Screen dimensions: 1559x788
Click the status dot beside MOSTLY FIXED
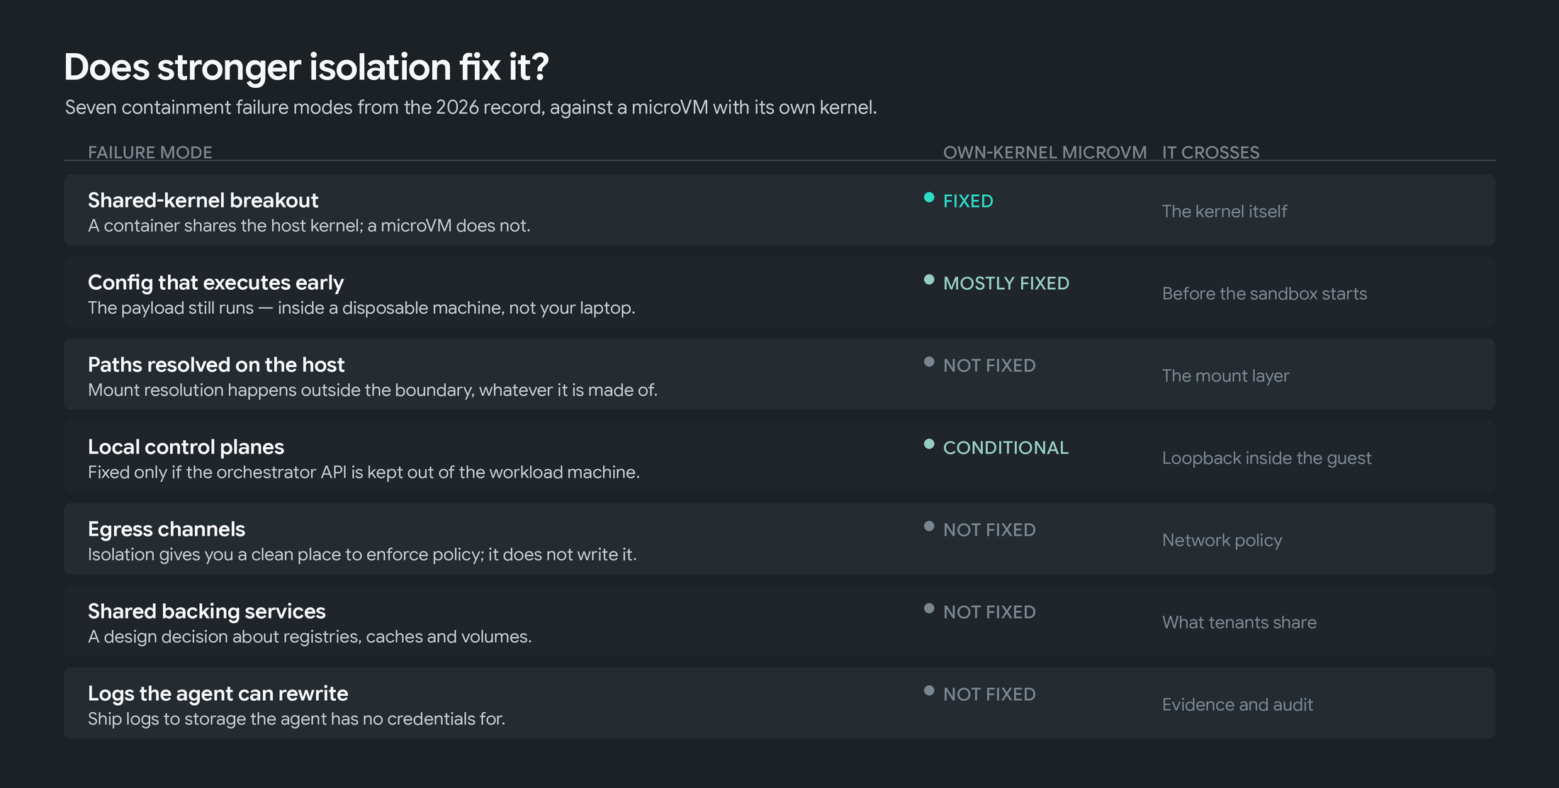(929, 280)
